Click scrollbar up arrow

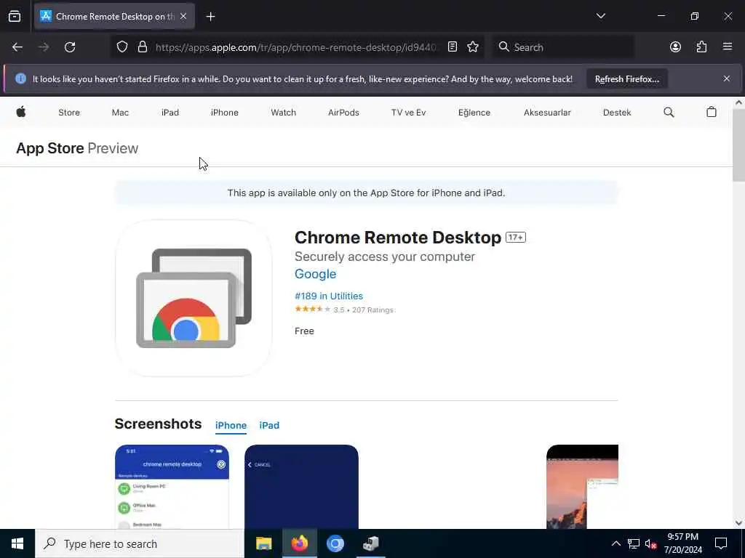[x=738, y=102]
